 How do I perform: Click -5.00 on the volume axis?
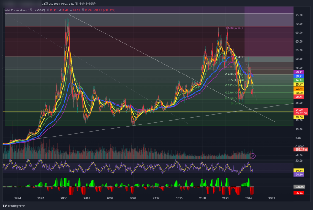tap(299, 156)
